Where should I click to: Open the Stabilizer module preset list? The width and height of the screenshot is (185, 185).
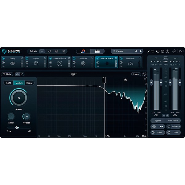pyautogui.click(x=74, y=66)
